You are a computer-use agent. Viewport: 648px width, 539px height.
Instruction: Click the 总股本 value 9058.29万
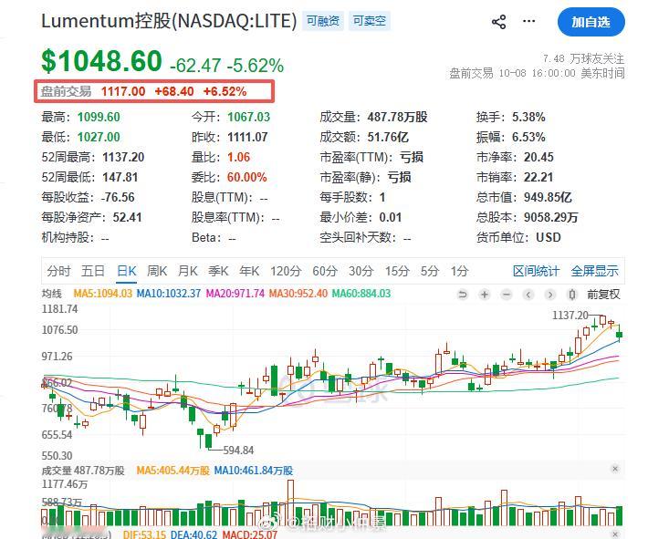coord(551,217)
